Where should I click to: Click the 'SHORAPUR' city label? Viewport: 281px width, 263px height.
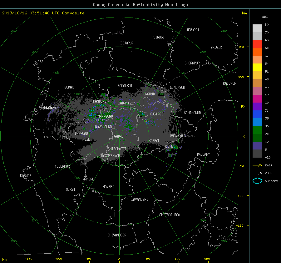pyautogui.click(x=192, y=63)
